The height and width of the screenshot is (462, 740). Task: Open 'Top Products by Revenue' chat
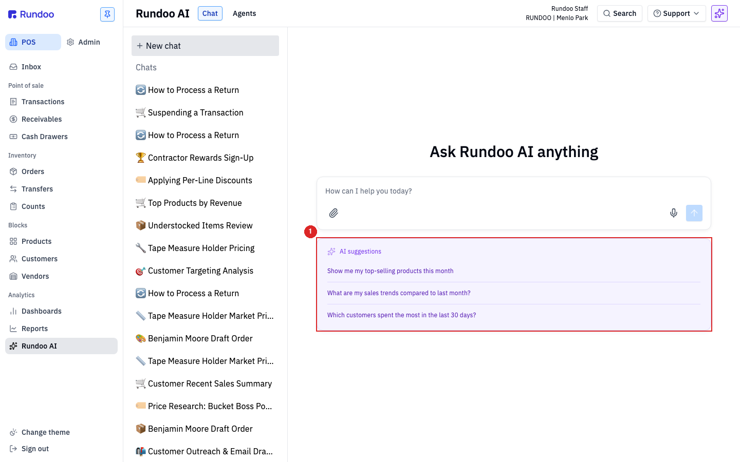205,203
